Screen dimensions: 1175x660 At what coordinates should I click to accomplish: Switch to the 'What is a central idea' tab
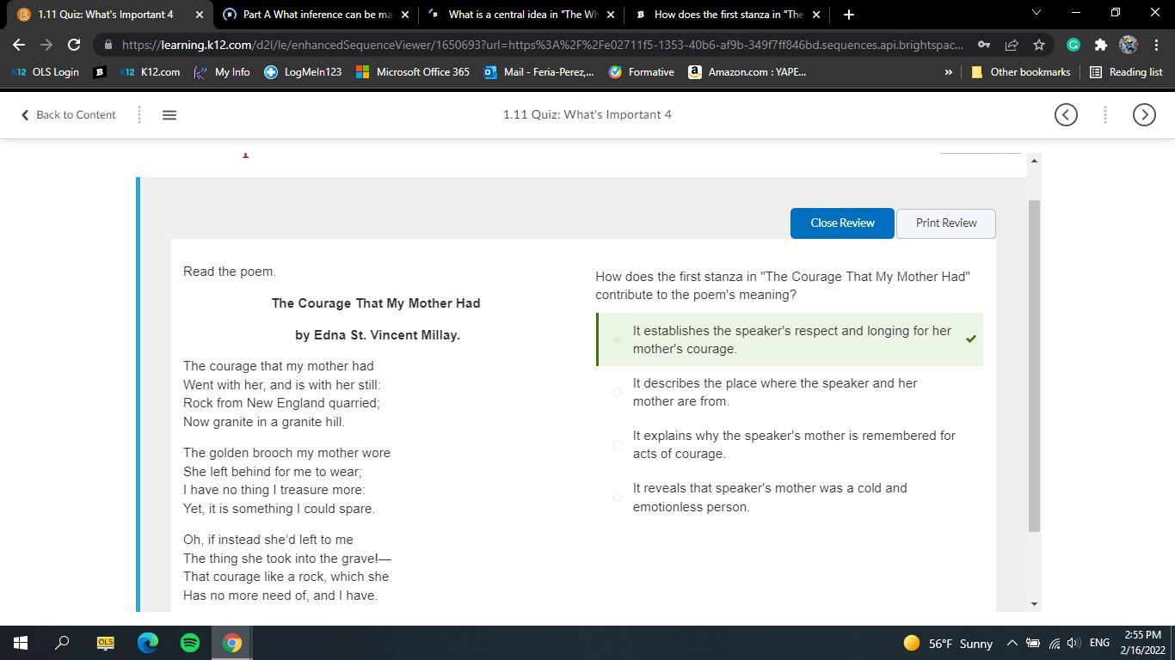(521, 15)
